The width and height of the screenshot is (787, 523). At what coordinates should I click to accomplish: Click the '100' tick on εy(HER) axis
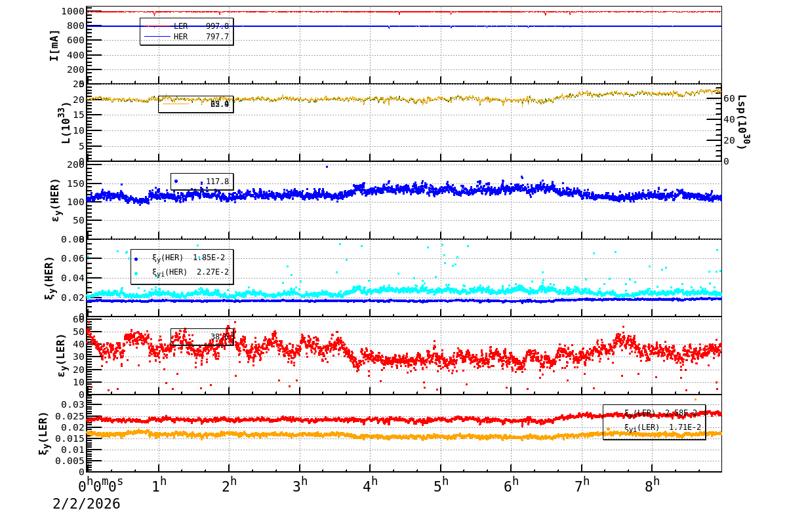coord(75,202)
